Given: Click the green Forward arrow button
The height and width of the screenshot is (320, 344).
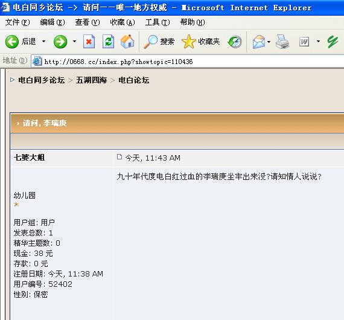Looking at the screenshot, I should [x=60, y=42].
